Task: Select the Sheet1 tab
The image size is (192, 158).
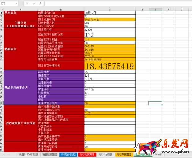Action: [158, 154]
